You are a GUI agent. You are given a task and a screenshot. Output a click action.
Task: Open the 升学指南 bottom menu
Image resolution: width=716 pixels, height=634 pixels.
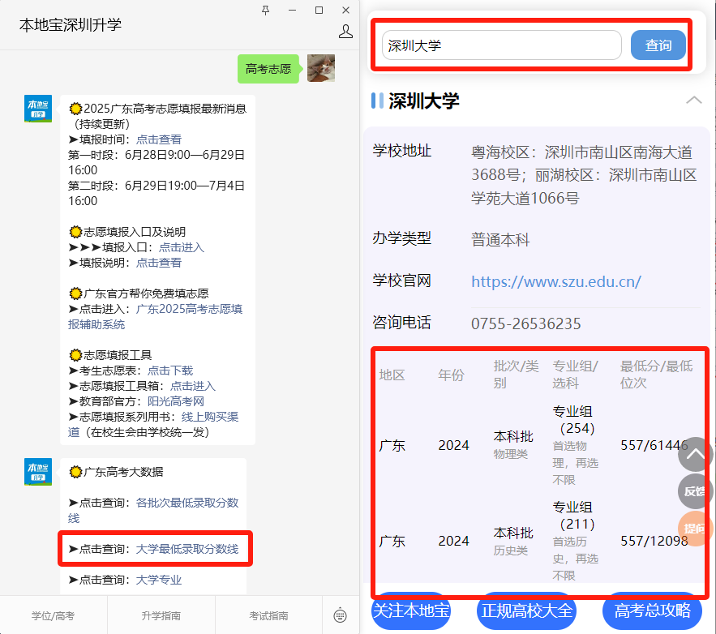[161, 615]
